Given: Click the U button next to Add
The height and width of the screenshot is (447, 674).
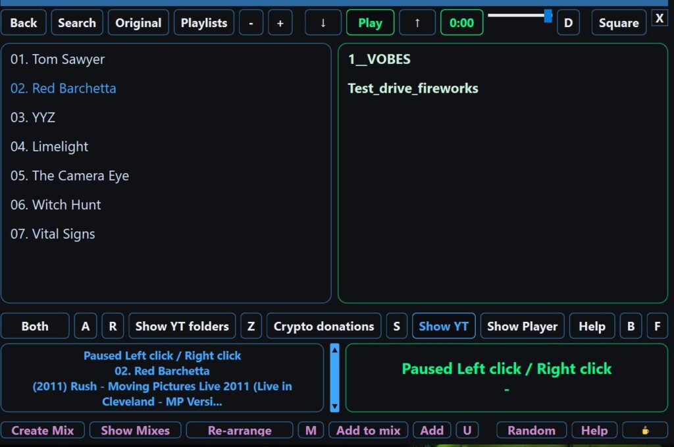Looking at the screenshot, I should point(467,431).
